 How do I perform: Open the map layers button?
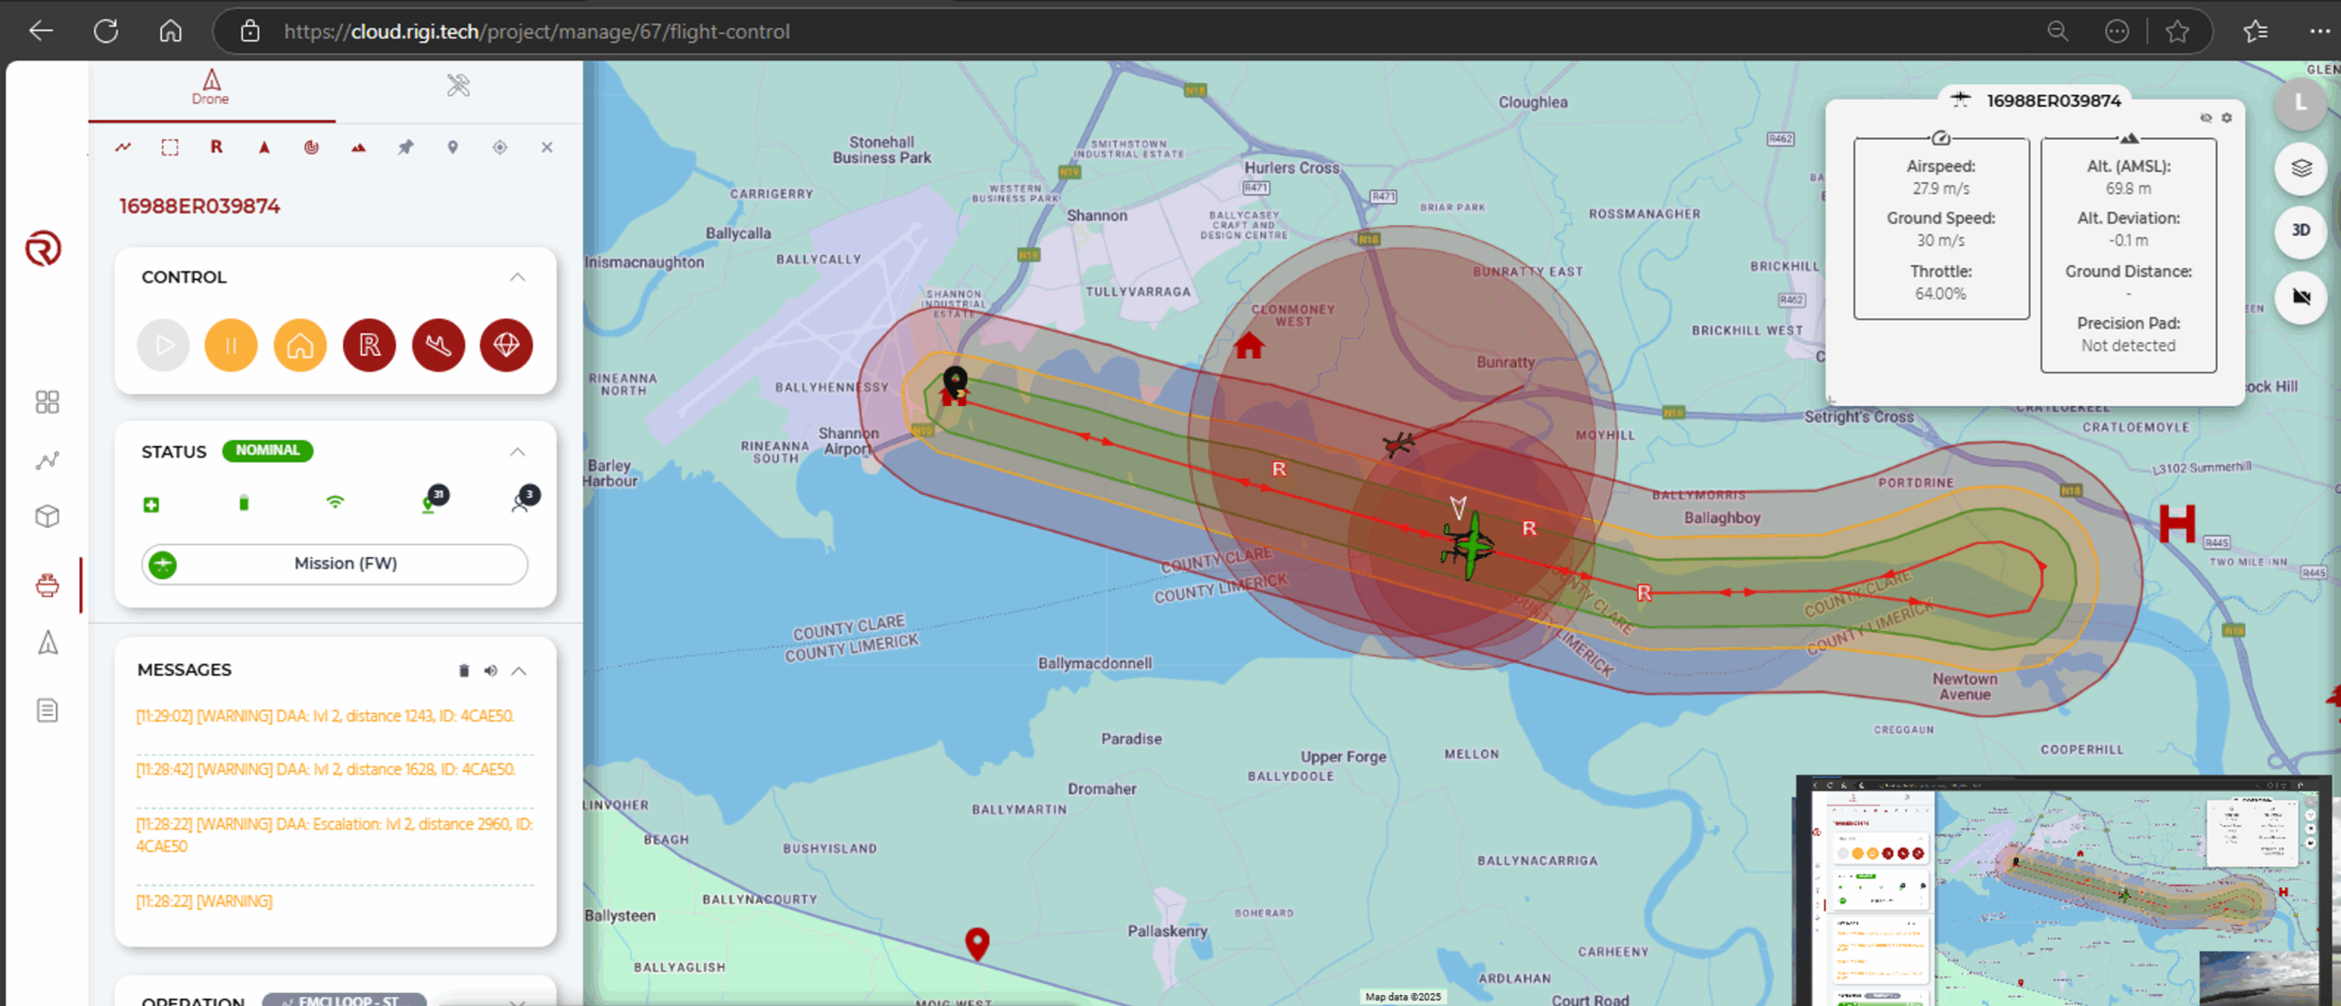click(2301, 168)
